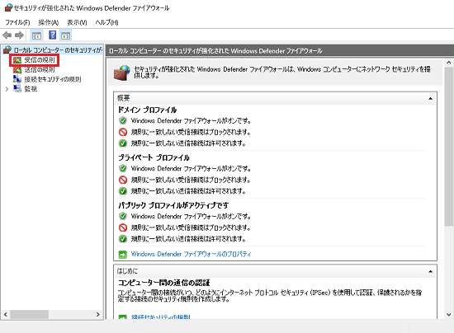Click the Forward arrow toolbar button
The width and height of the screenshot is (454, 333).
coord(19,35)
